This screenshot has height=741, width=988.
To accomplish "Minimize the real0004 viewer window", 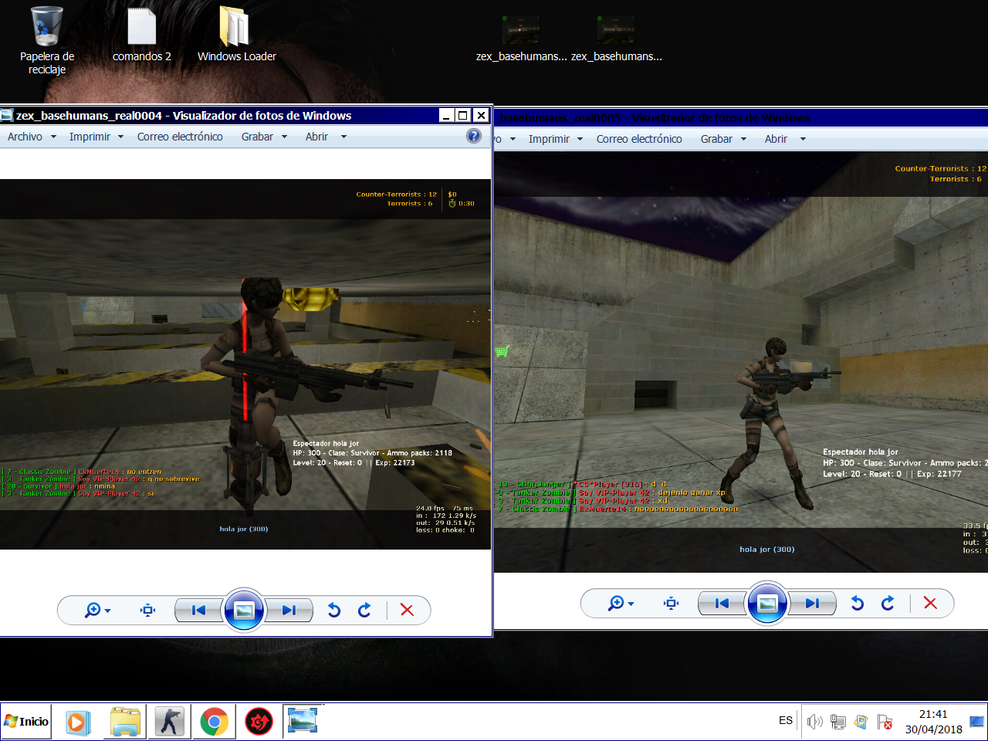I will tap(446, 115).
